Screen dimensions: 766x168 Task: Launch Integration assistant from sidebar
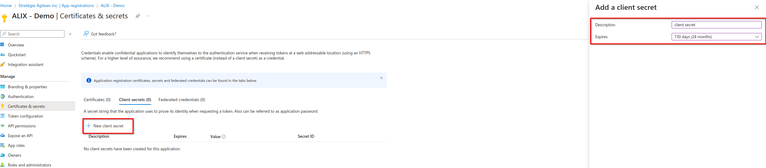click(25, 64)
